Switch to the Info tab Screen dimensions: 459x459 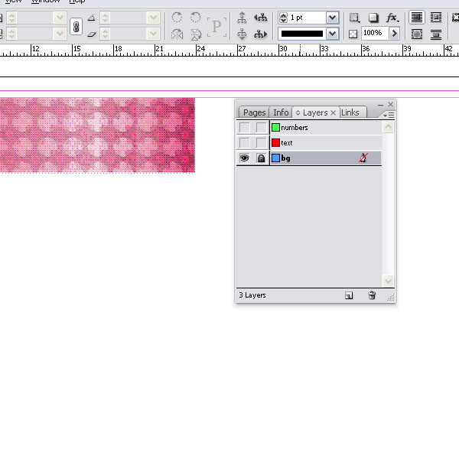[x=281, y=112]
